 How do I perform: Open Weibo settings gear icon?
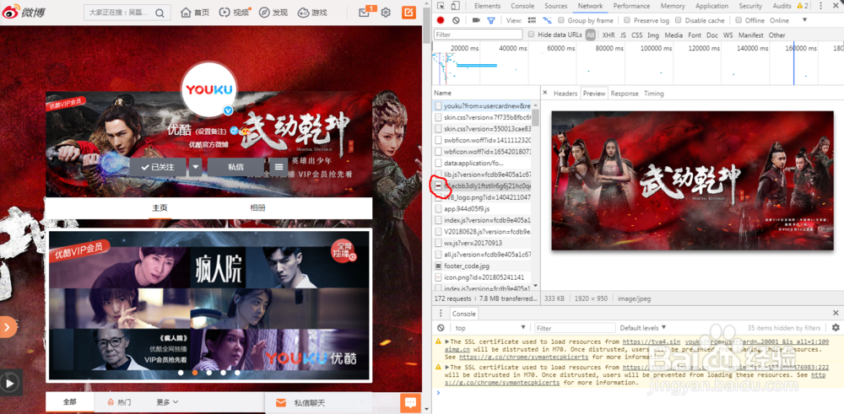(x=386, y=13)
